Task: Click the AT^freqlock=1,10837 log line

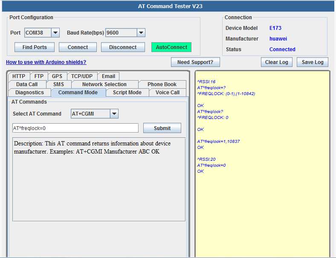Action: coord(218,142)
